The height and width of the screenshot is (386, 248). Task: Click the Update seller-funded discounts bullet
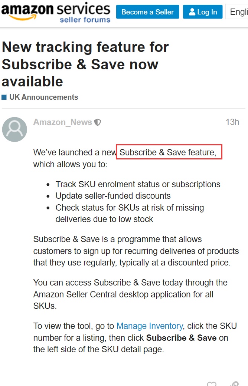(113, 196)
